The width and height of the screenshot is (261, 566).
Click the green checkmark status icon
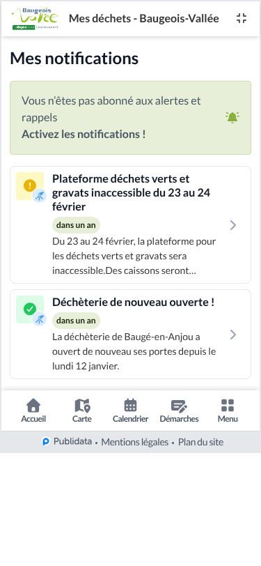point(29,309)
